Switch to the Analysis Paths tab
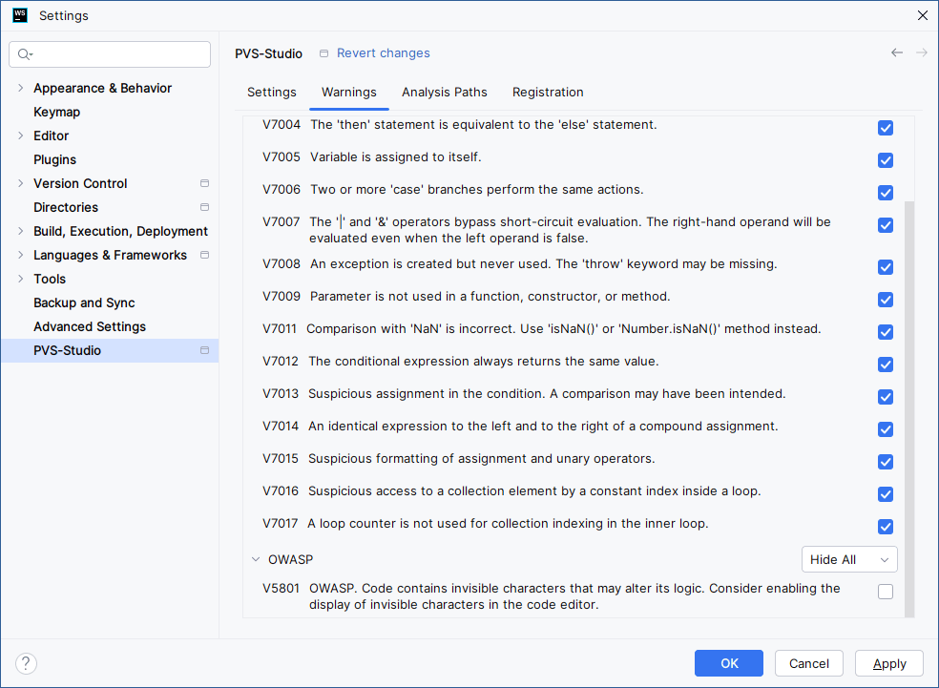 coord(445,93)
